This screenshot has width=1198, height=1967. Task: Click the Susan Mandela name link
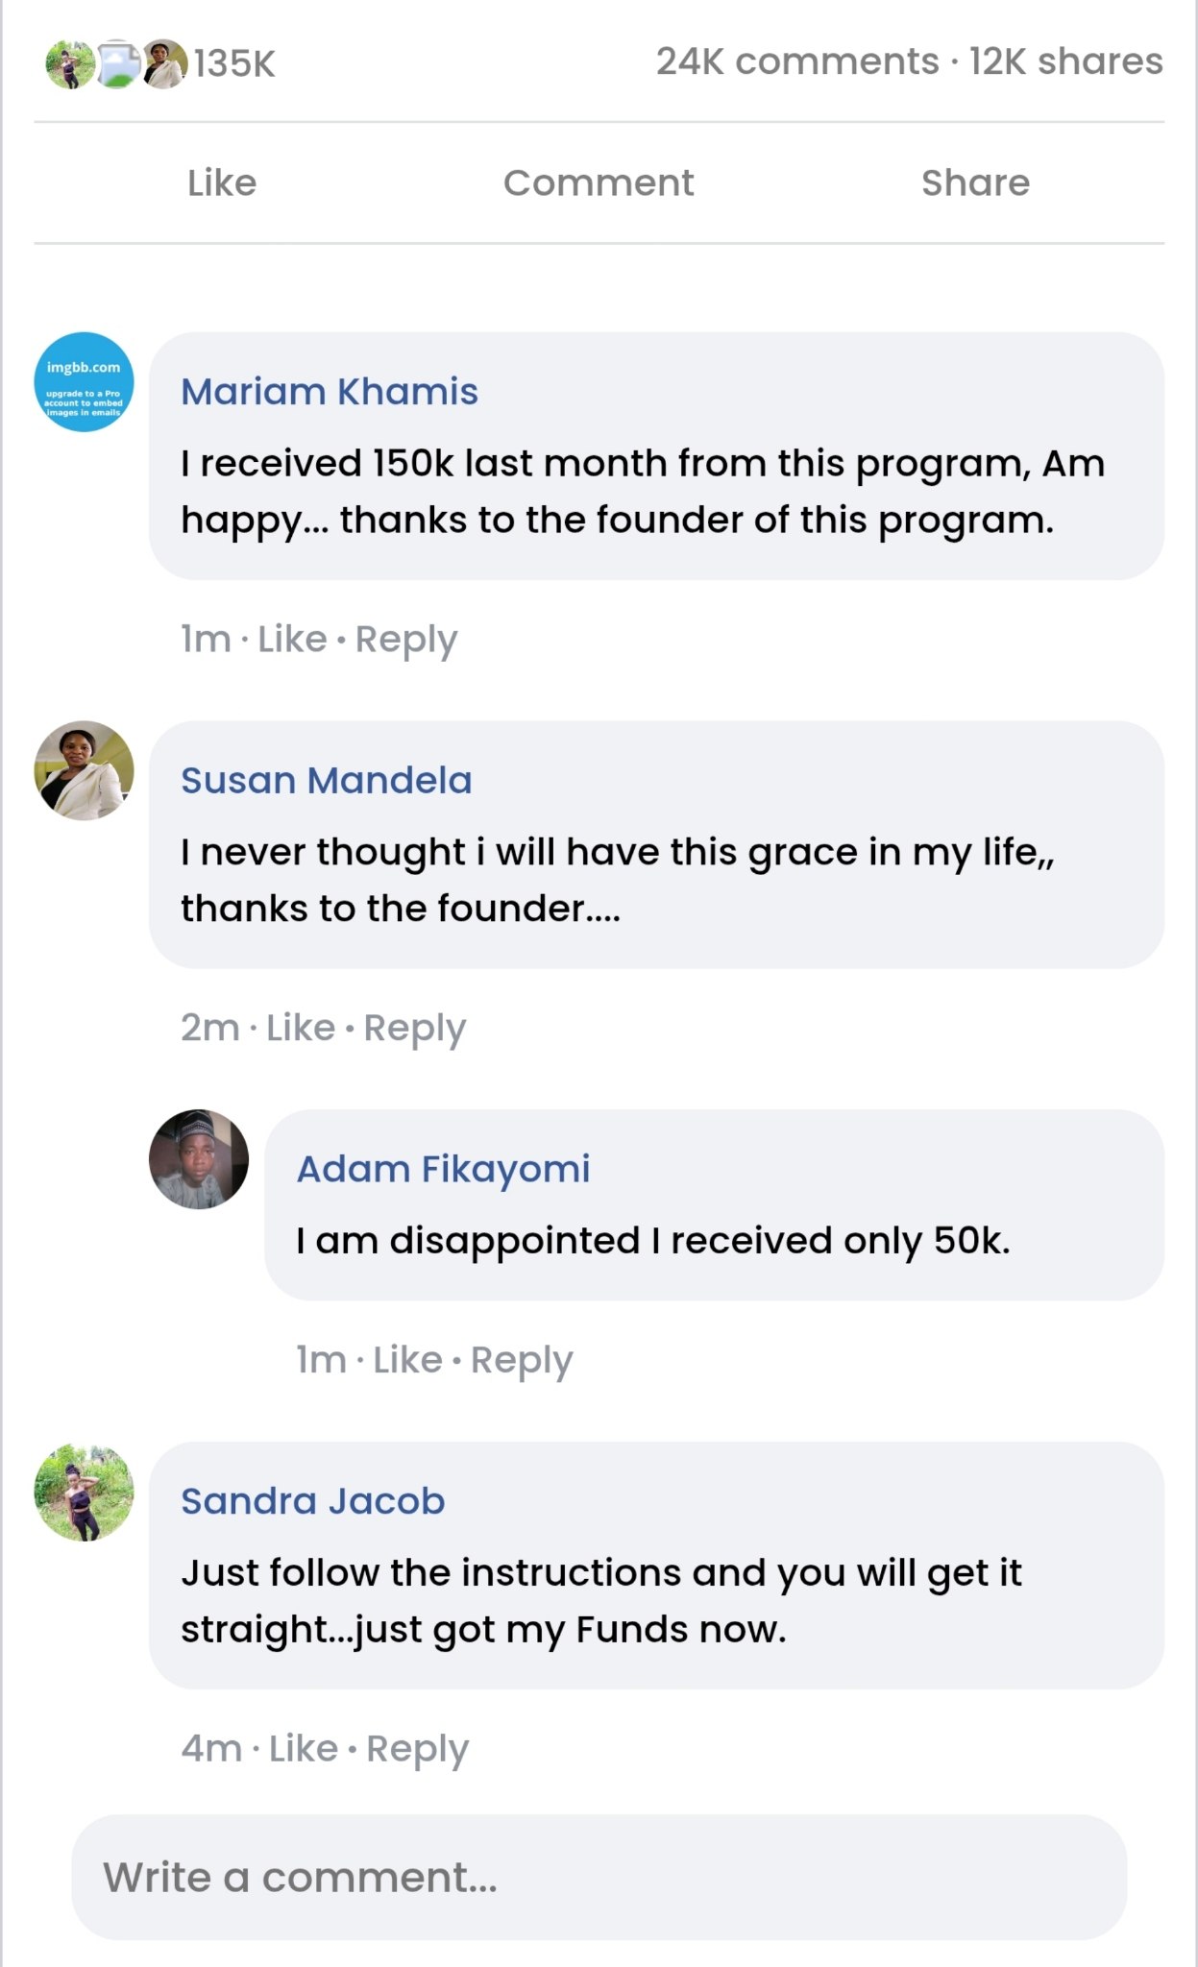coord(327,781)
